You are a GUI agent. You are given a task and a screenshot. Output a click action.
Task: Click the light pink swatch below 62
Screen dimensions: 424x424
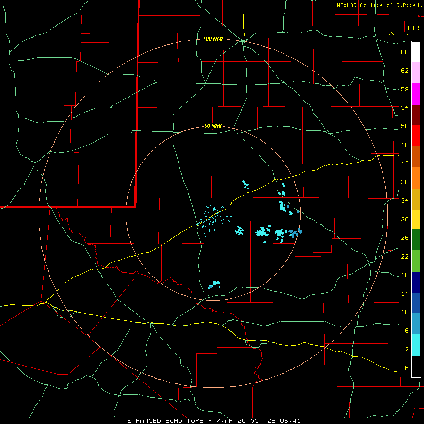coord(416,72)
